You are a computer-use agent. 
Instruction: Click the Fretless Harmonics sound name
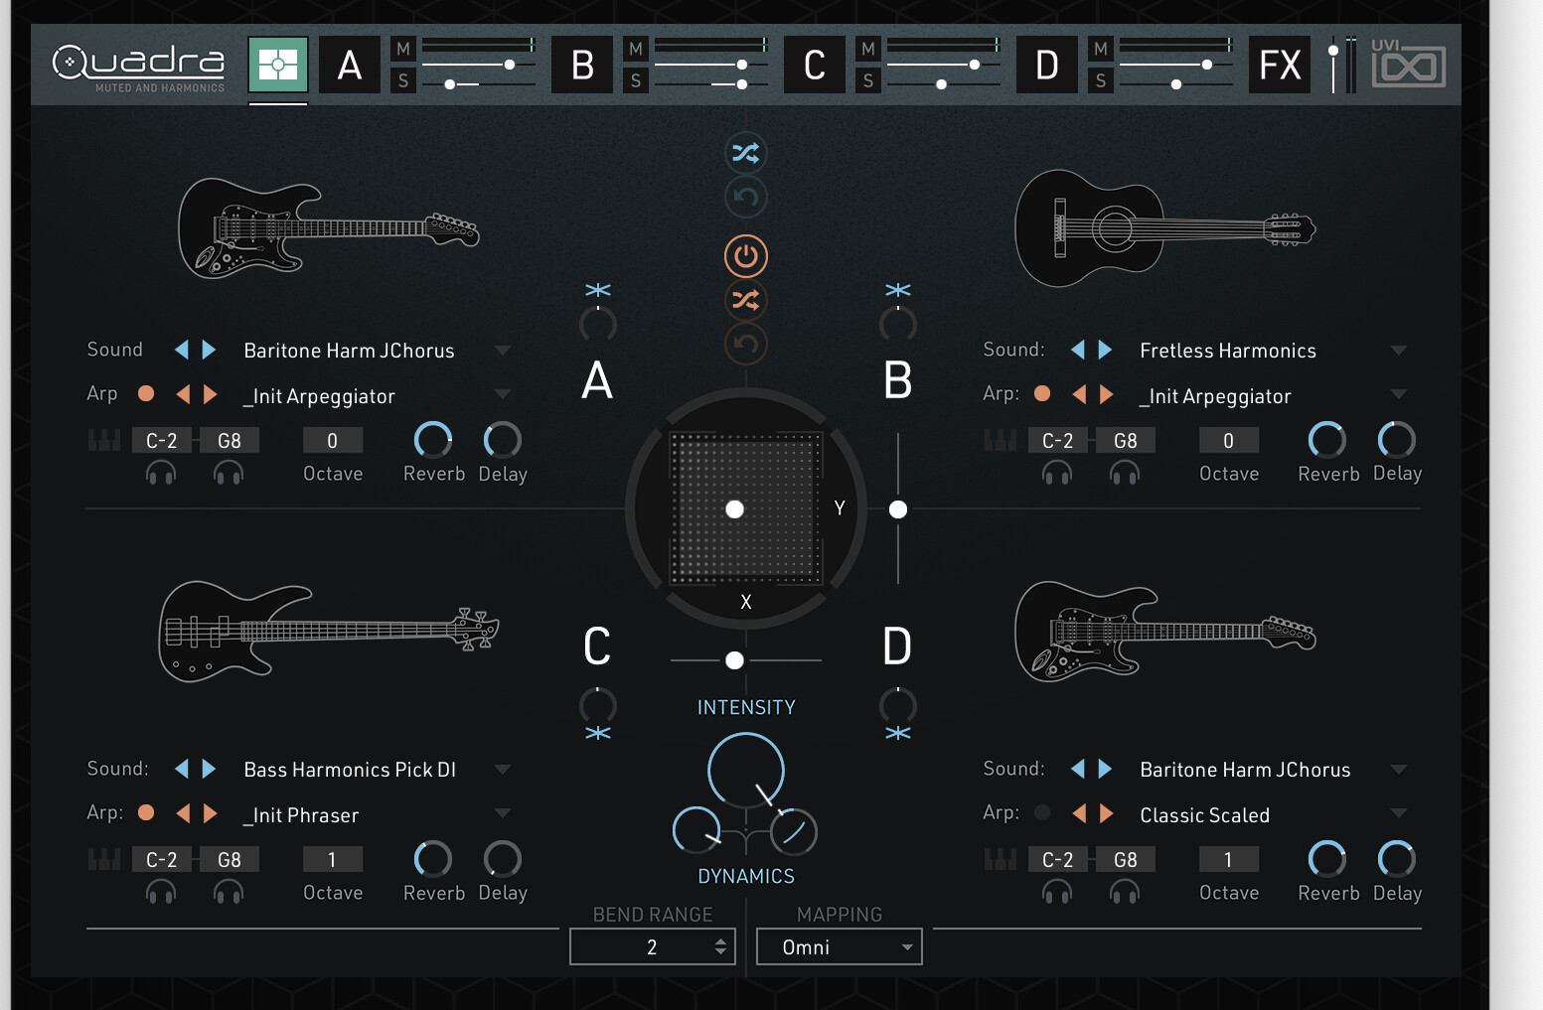[x=1228, y=351]
